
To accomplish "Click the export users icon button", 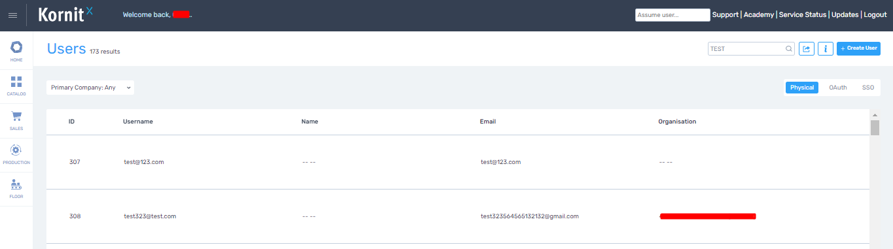I will (807, 48).
